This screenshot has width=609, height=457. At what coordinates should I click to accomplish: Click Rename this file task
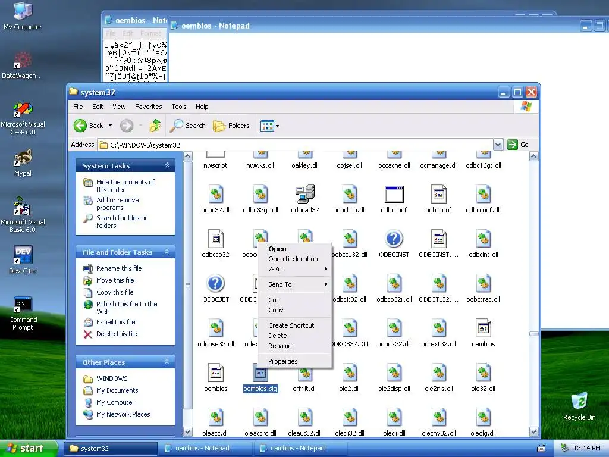tap(119, 268)
